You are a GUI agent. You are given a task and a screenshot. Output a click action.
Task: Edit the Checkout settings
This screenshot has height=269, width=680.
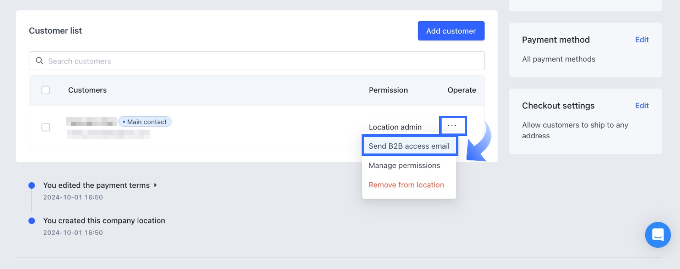point(642,106)
